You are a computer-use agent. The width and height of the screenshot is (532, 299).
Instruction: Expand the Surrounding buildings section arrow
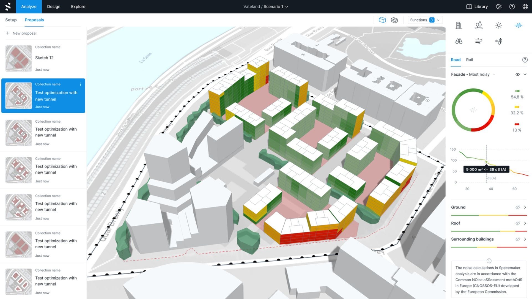[525, 239]
